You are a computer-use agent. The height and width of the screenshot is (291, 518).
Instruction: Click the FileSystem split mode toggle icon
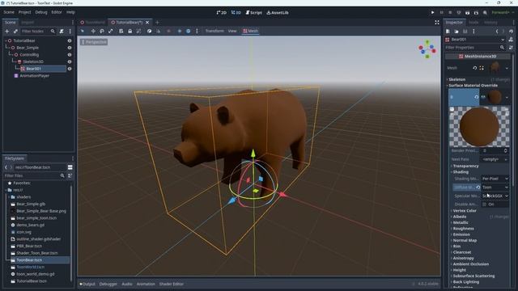click(70, 167)
